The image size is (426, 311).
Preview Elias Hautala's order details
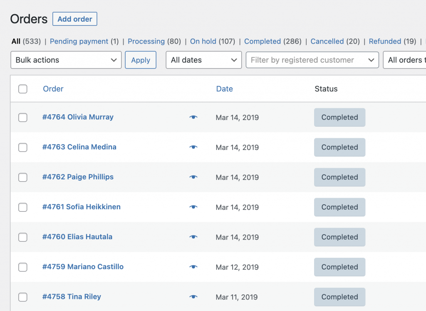193,237
